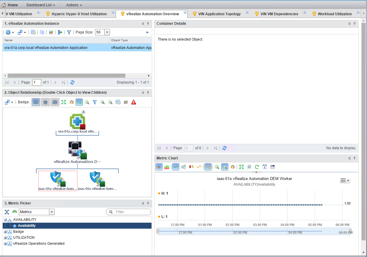Click the fit chart icon in Metric Chart toolbar
The width and height of the screenshot is (367, 257).
point(241,167)
